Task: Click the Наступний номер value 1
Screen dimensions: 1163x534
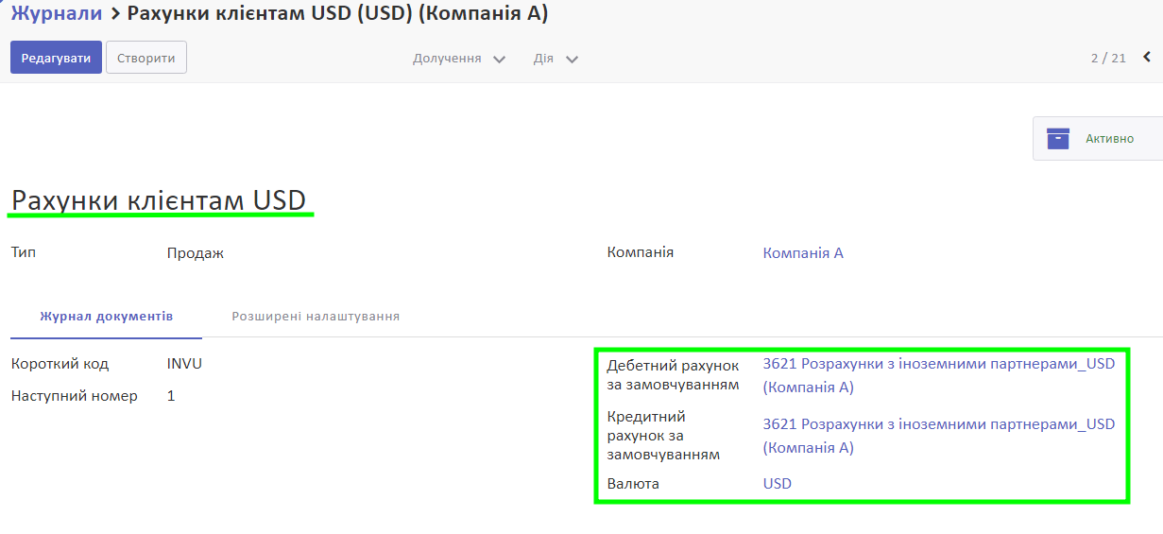Action: point(171,396)
